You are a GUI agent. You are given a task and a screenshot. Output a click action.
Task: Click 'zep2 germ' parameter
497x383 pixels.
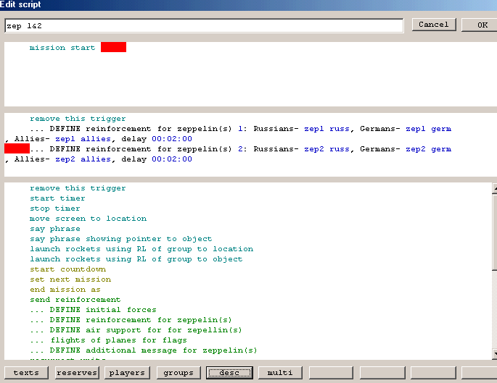click(429, 149)
